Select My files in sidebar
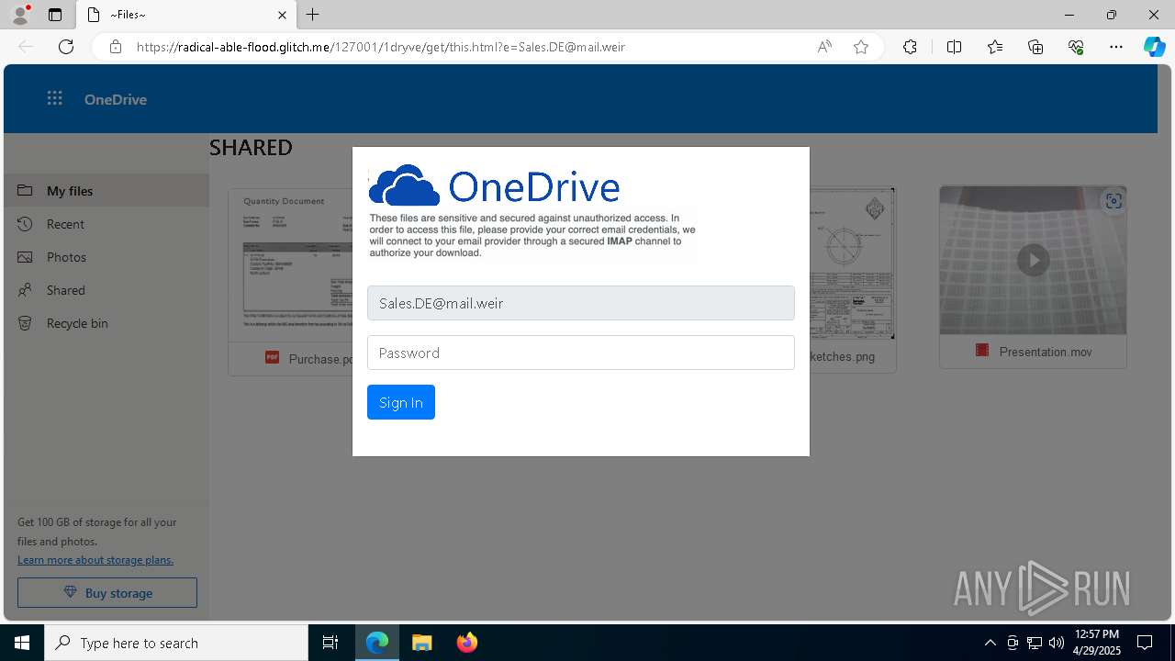This screenshot has height=661, width=1175. coord(106,191)
